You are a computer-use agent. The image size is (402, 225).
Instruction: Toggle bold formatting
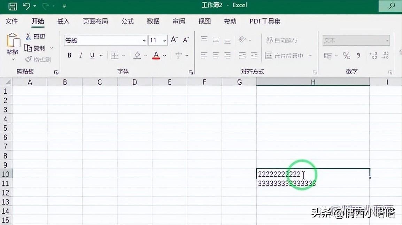click(69, 55)
